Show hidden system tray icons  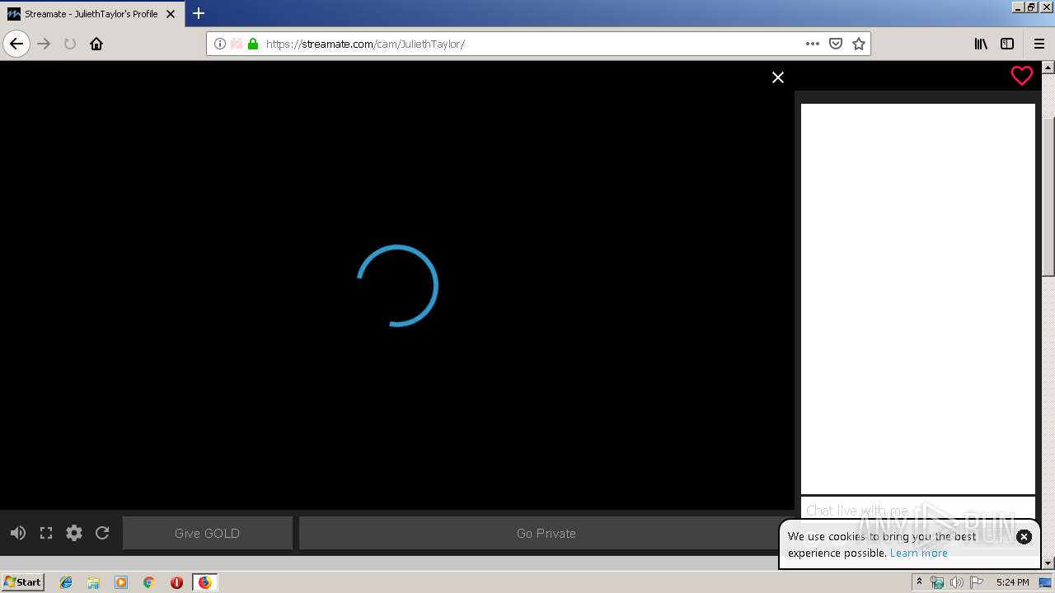pyautogui.click(x=919, y=582)
